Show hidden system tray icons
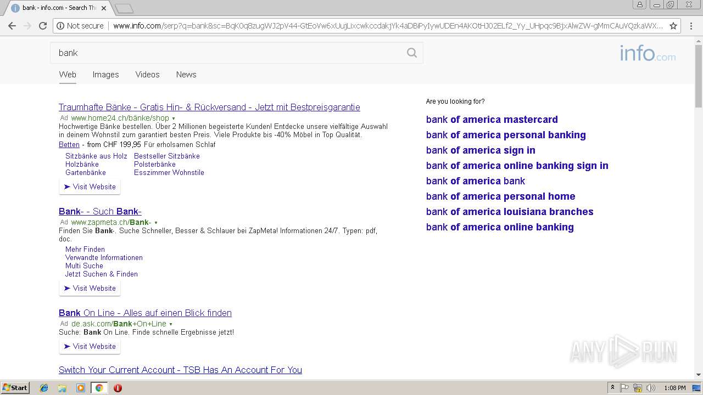 (x=612, y=388)
